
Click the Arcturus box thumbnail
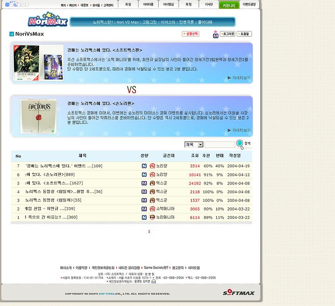click(39, 116)
